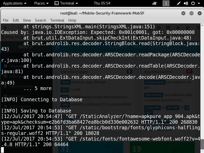Click the browser home icon behind terminal

188,28
